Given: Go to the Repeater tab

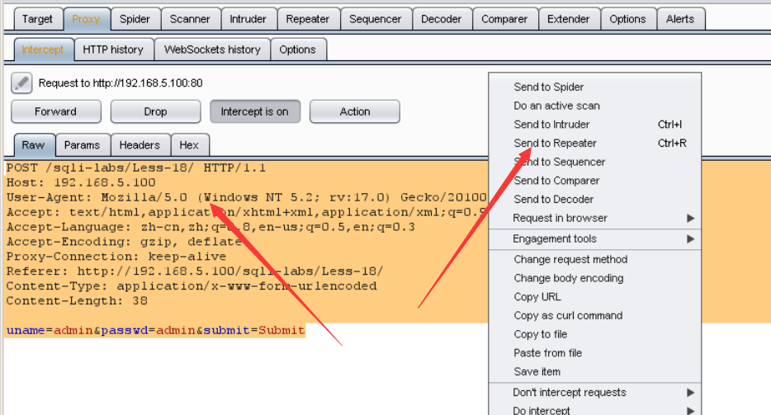Looking at the screenshot, I should (308, 19).
